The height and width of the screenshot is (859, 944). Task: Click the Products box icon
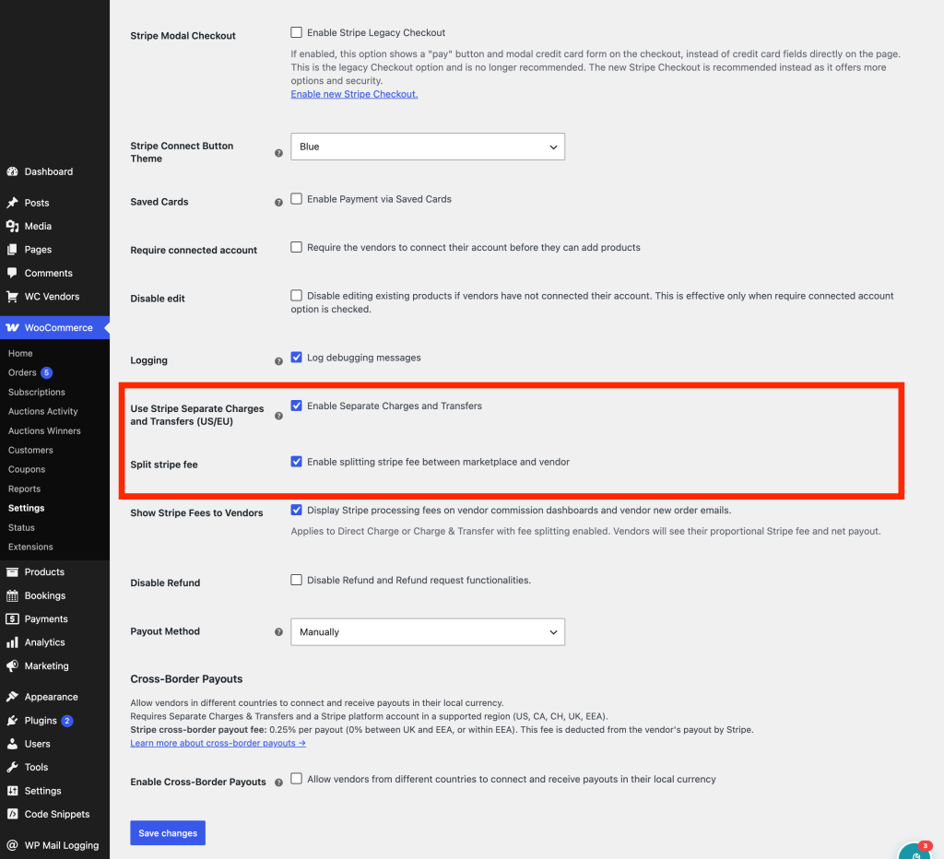click(12, 571)
